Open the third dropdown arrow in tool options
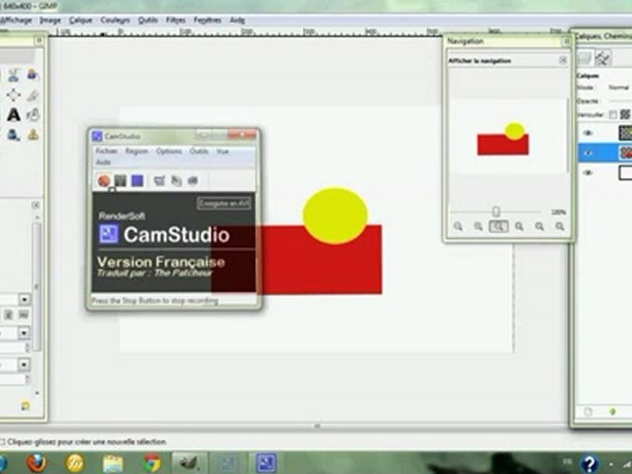The image size is (632, 474). (x=24, y=365)
